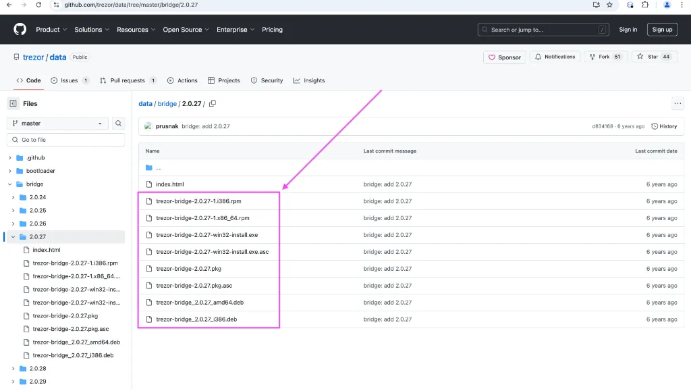Click install app icon in address bar

[597, 5]
